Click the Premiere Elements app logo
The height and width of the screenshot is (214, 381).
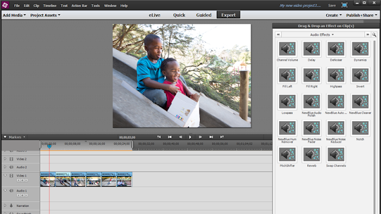click(5, 5)
